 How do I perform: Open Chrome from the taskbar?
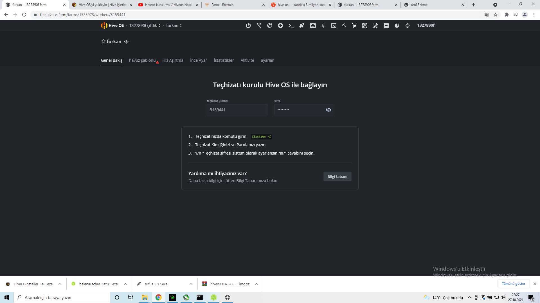point(159,297)
